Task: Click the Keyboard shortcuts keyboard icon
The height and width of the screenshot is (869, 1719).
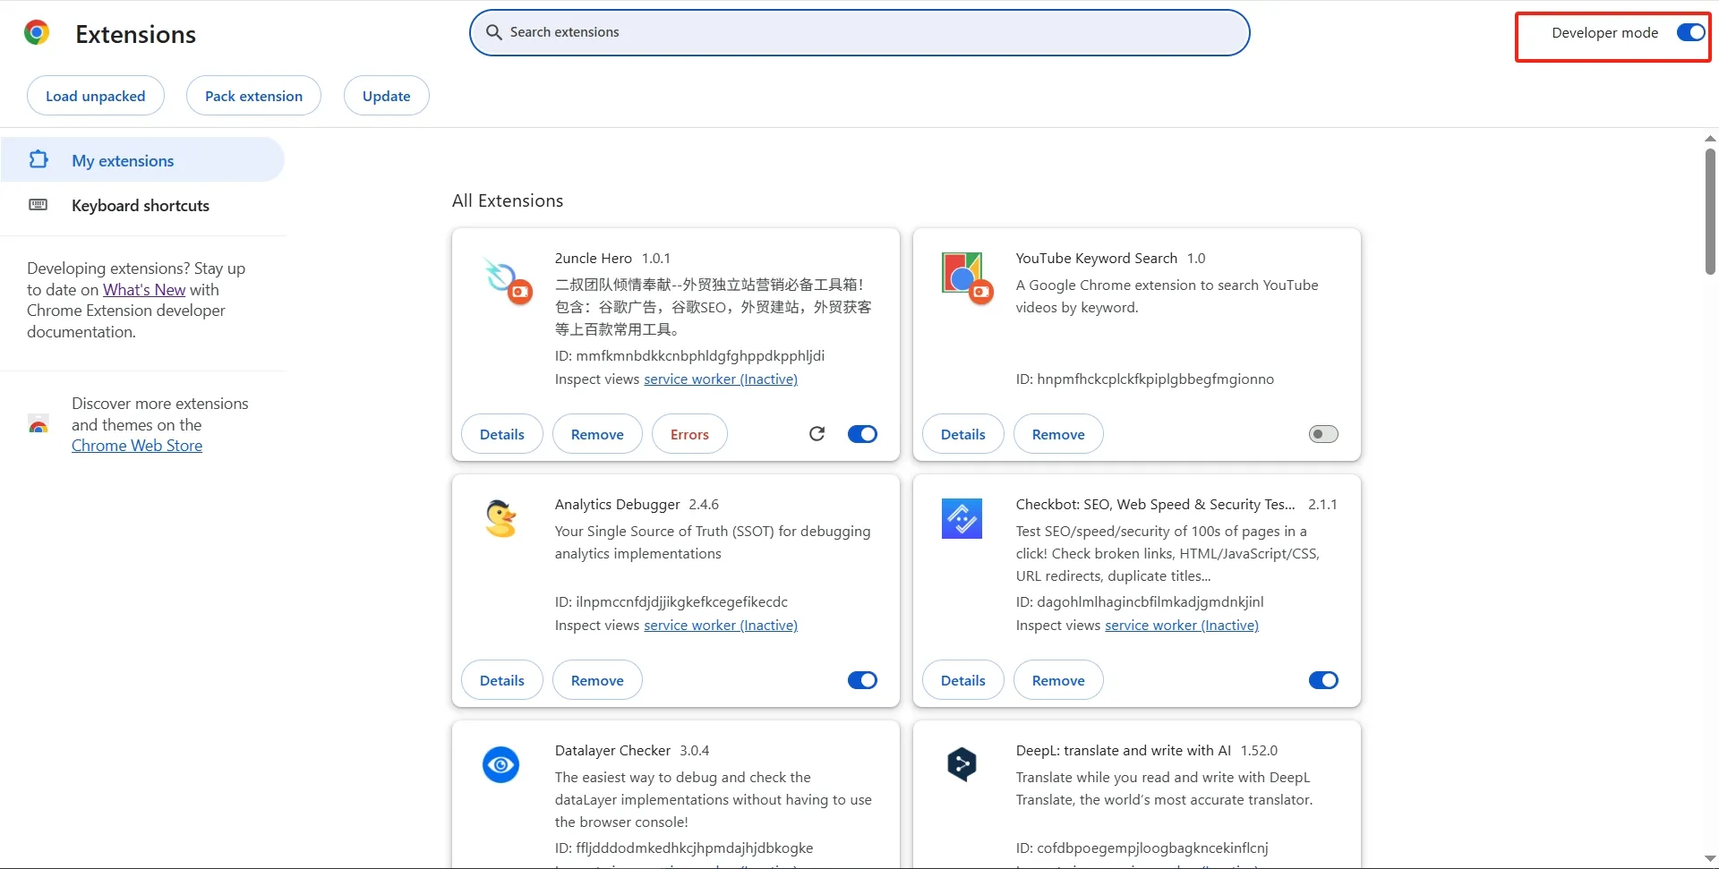Action: coord(38,205)
